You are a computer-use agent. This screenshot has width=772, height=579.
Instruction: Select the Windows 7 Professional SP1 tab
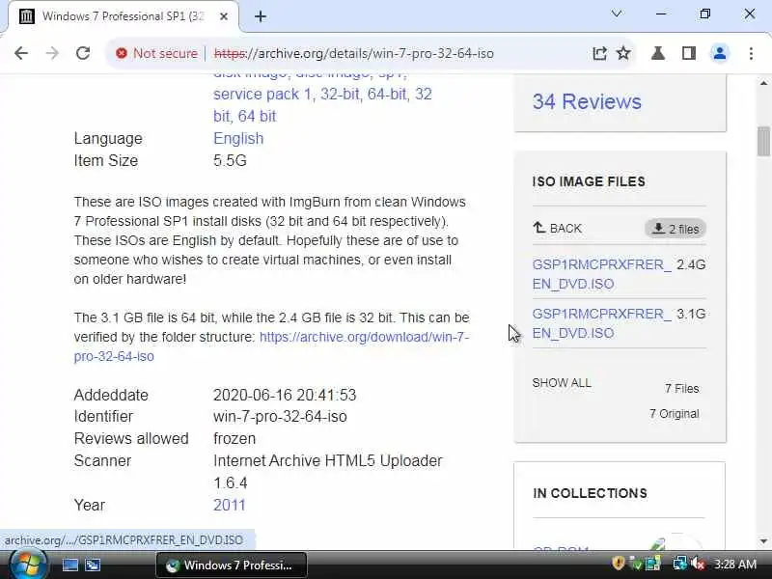pyautogui.click(x=122, y=16)
